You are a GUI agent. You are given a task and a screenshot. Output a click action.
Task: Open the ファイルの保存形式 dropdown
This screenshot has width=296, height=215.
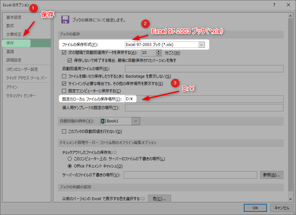[x=201, y=45]
